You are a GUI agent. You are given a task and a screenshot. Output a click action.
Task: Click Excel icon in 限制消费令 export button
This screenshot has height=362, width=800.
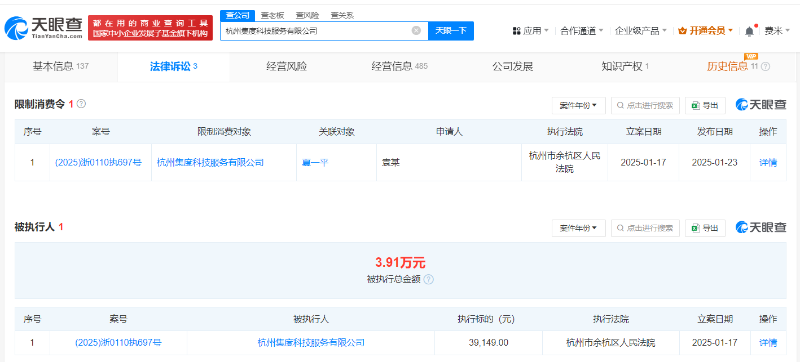tap(696, 105)
